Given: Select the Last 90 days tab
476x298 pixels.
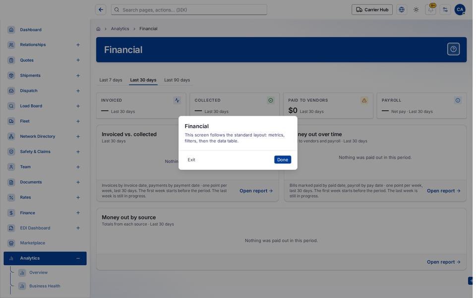Looking at the screenshot, I should tap(177, 80).
